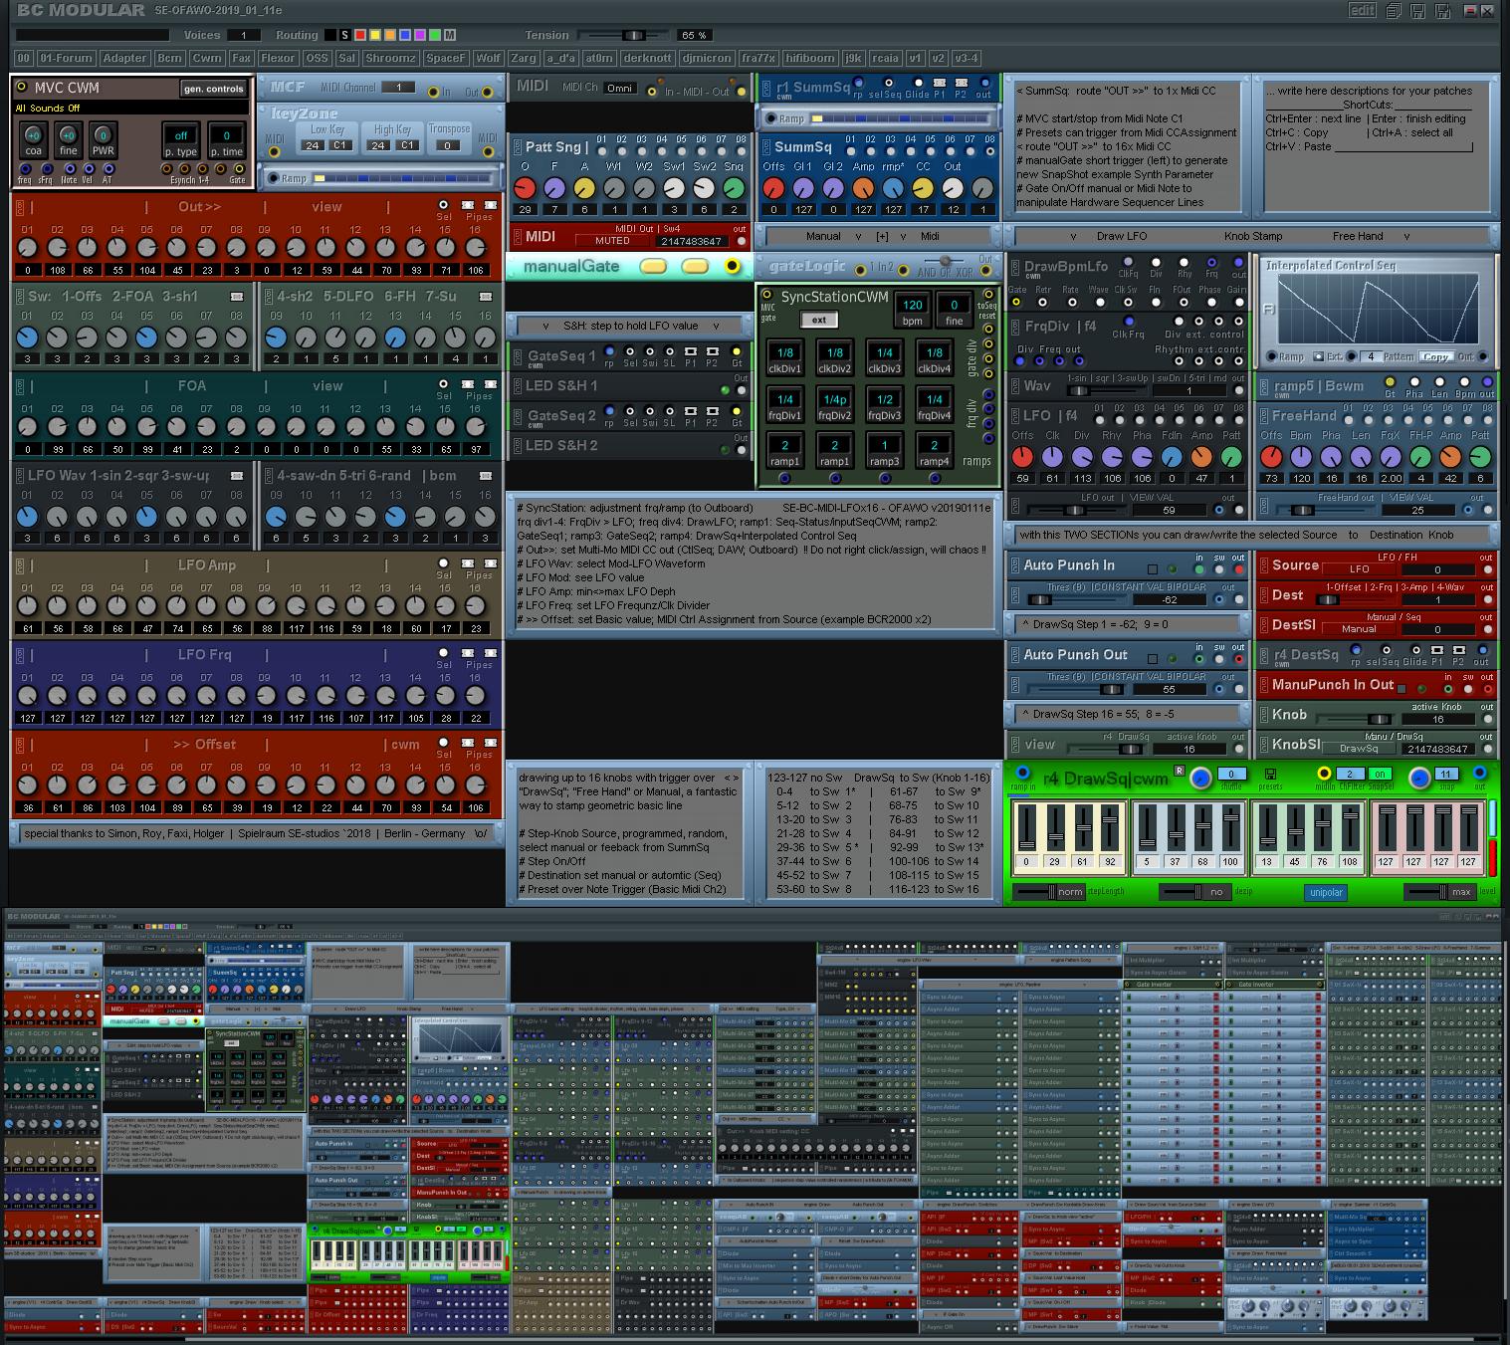Open the 01-Forum preset tab

[67, 58]
